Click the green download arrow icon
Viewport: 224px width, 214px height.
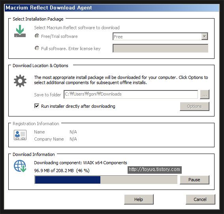20,31
